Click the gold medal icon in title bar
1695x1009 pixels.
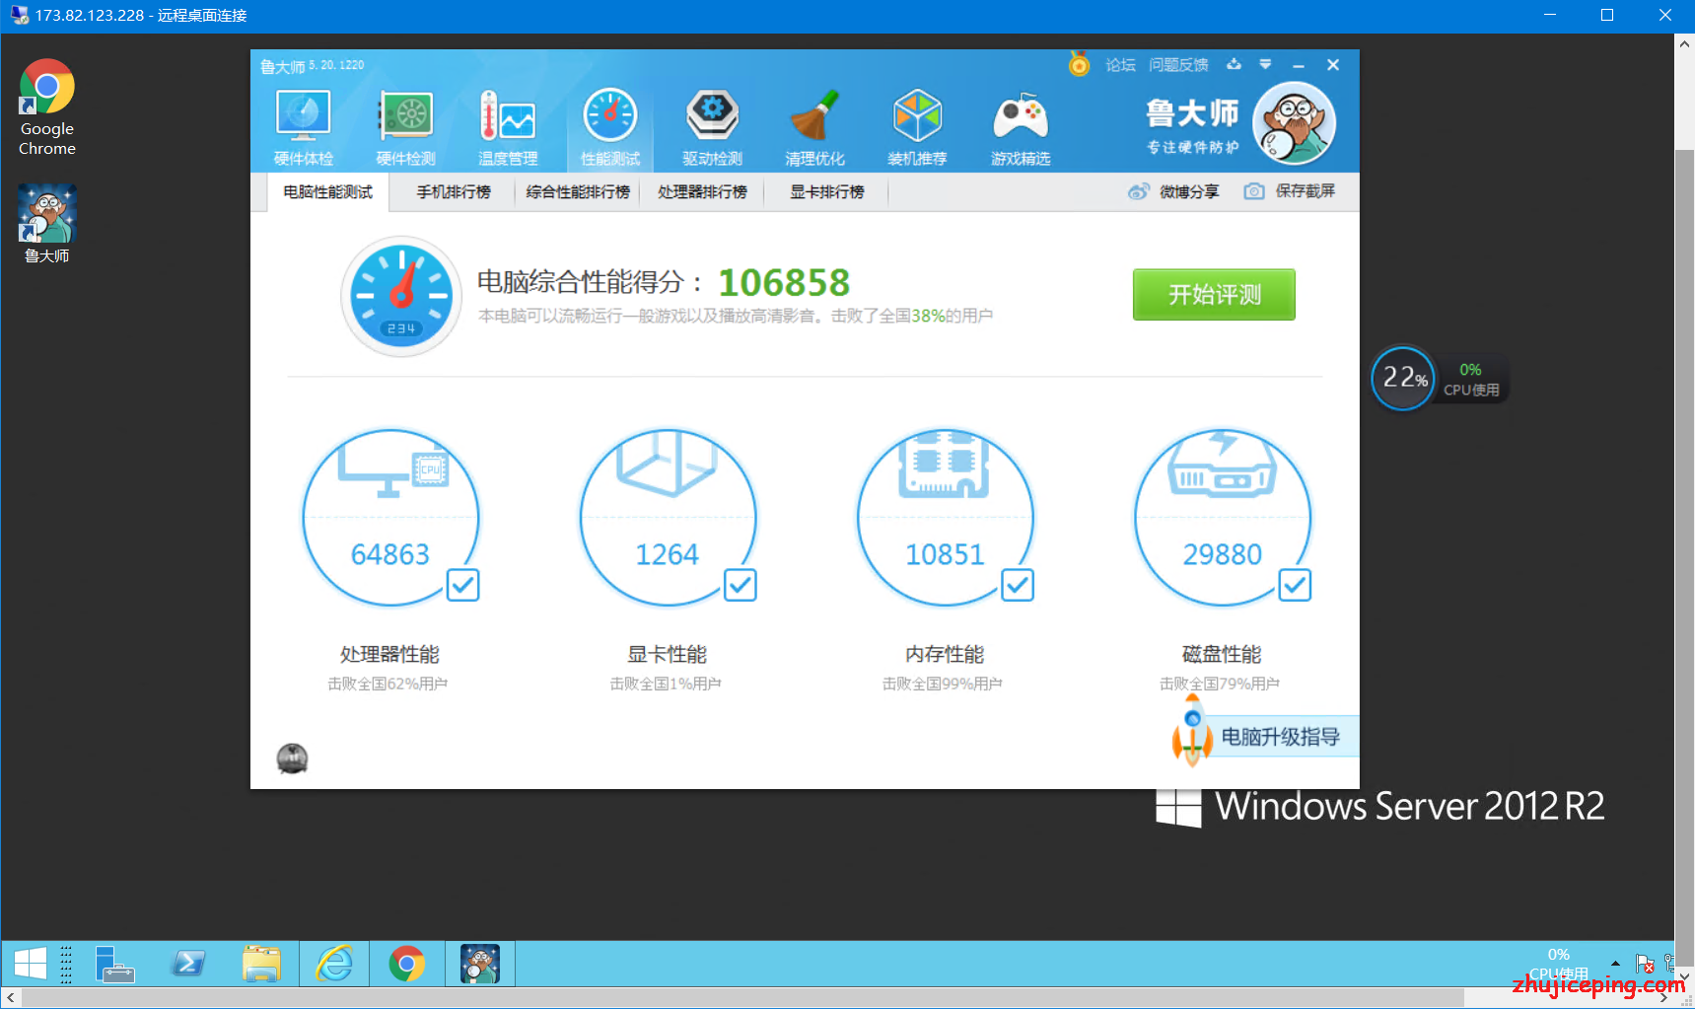pos(1080,64)
